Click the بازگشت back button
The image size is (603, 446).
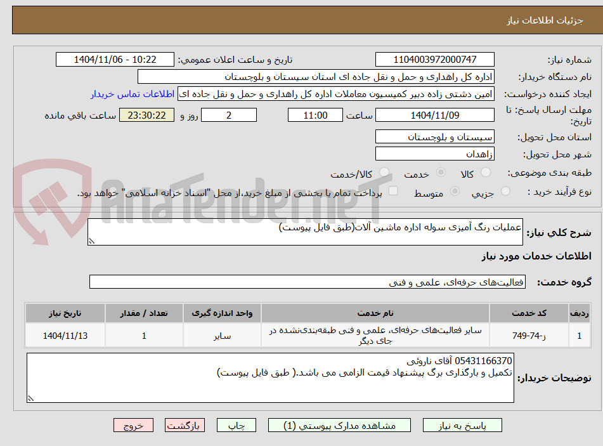[x=185, y=425]
